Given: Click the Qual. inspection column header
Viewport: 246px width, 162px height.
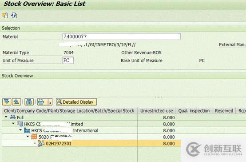Looking at the screenshot, I should [x=194, y=111].
